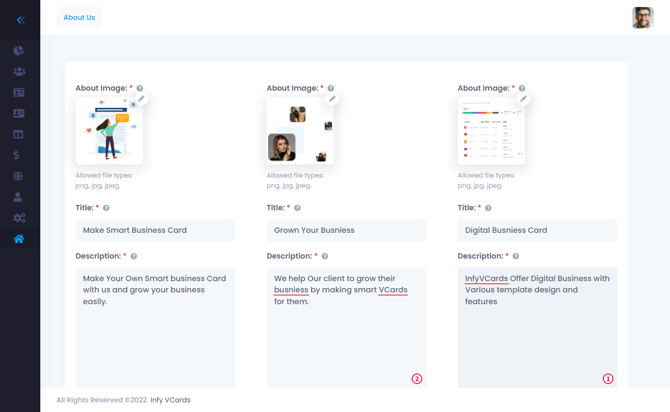Collapse the sidebar using double-chevron icon
Screen dimensions: 670x412
click(20, 20)
